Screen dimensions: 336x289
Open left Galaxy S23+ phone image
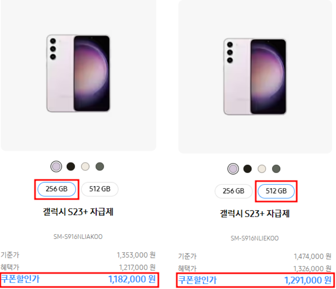78,73
